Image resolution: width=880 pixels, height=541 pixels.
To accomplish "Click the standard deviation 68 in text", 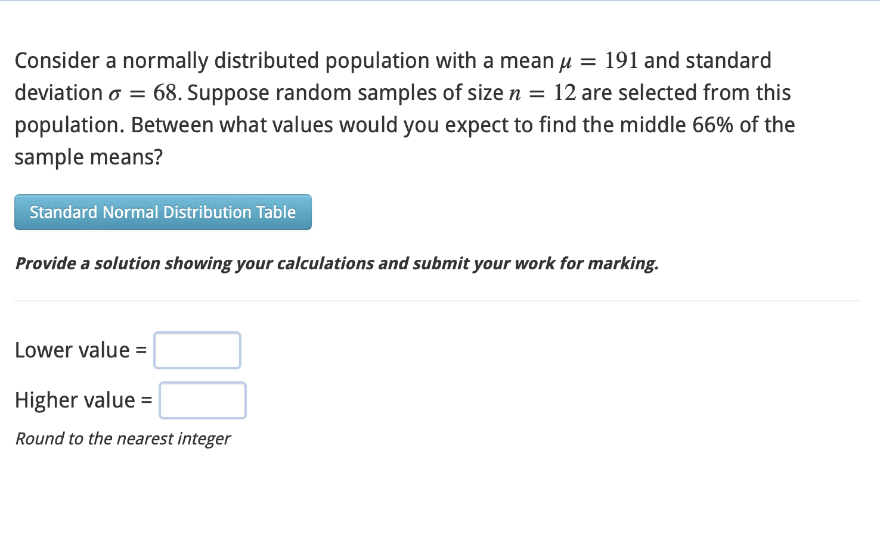I will click(x=165, y=92).
